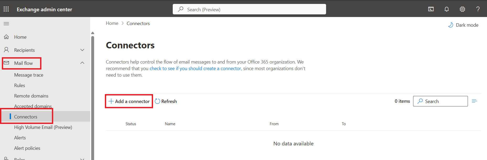Open Message trace in sidebar
The height and width of the screenshot is (160, 487).
(29, 75)
